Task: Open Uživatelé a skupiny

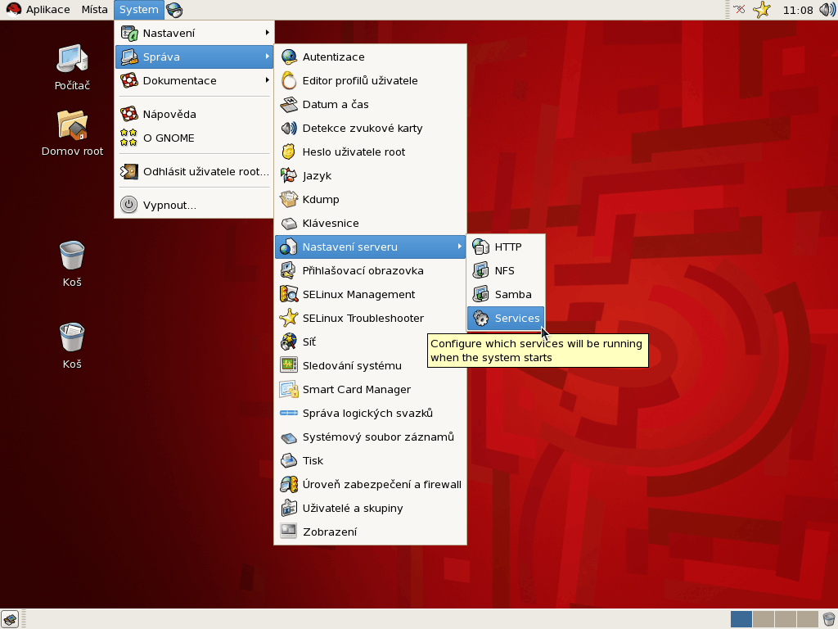Action: tap(371, 508)
